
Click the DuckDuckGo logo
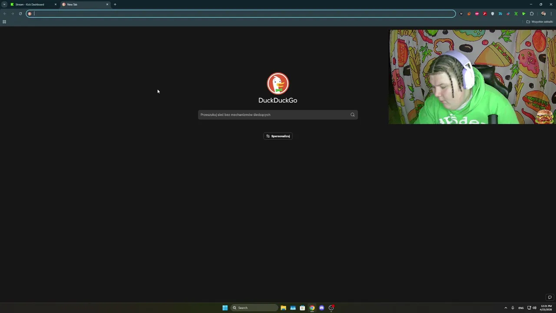[x=278, y=83]
